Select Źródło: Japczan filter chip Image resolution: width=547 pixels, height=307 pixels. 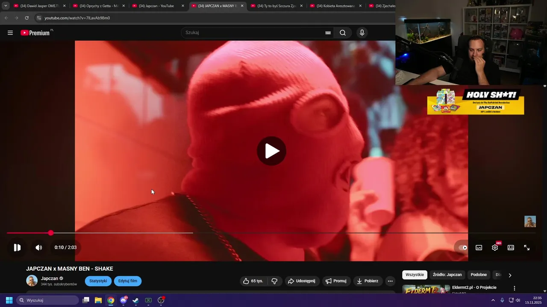click(447, 275)
